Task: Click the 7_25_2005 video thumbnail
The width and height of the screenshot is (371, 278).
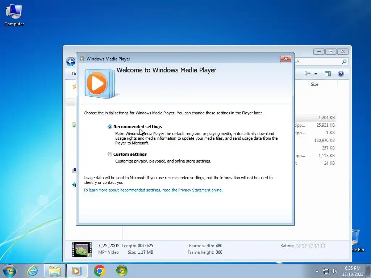Action: [x=82, y=249]
